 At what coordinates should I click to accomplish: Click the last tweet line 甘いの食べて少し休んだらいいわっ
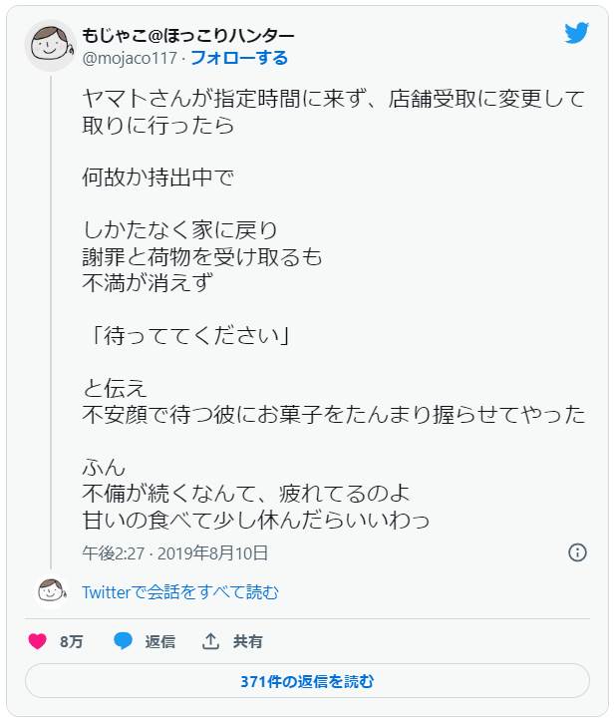[255, 520]
